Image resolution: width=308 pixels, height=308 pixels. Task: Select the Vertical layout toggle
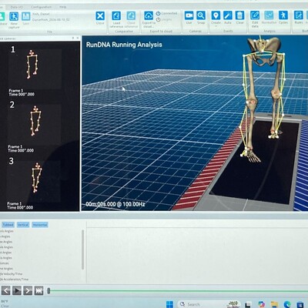click(x=23, y=225)
